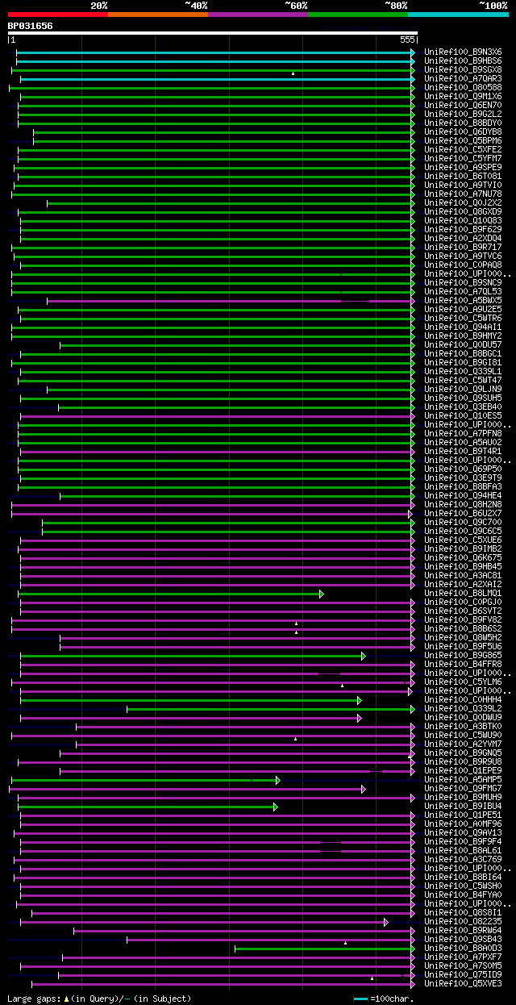Click the cyan alignment bar for UniRef100_A7QAR3
The width and height of the screenshot is (516, 1005).
pos(217,78)
